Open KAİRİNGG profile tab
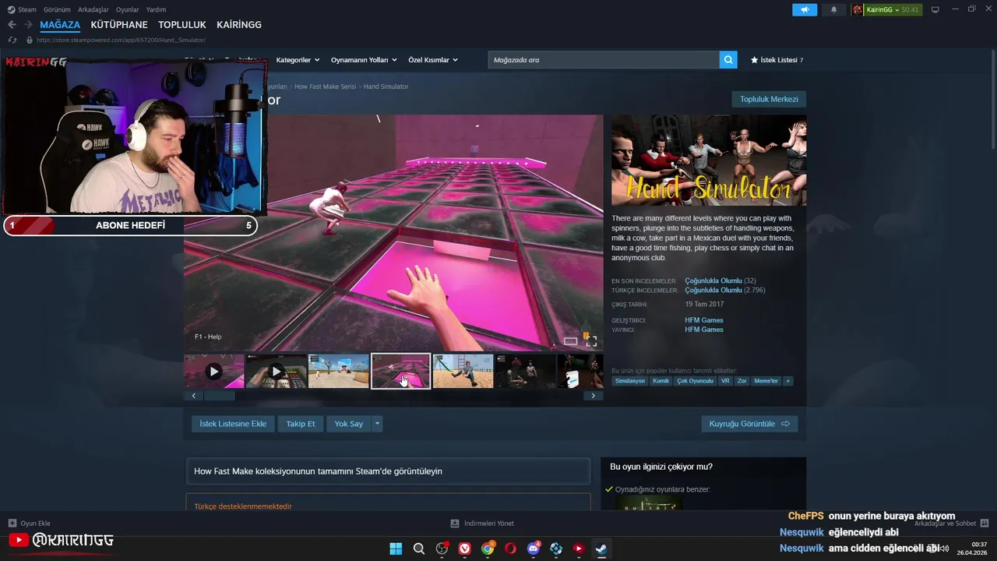997x561 pixels. 239,25
